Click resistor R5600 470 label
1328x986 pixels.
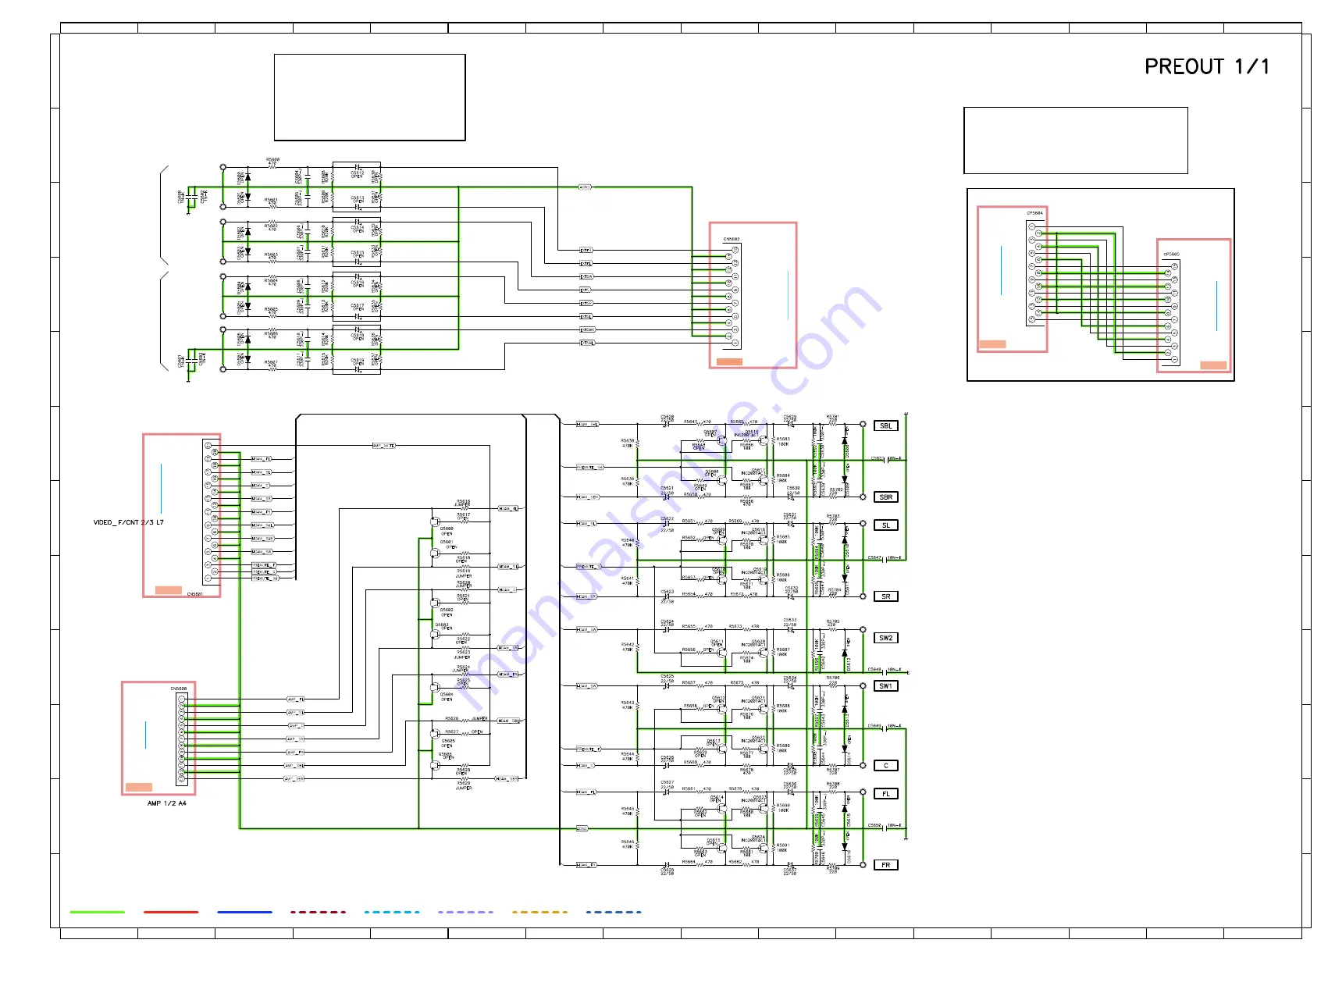[272, 162]
